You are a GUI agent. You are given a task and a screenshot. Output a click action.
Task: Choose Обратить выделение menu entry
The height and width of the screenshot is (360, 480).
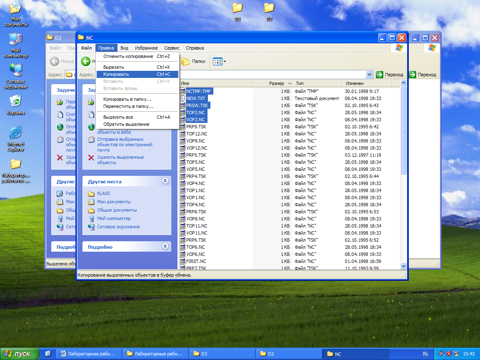tap(137, 124)
